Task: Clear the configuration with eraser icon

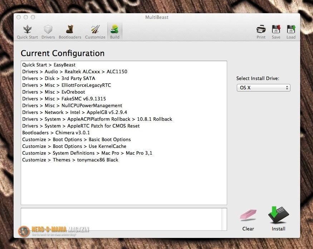Action: click(248, 220)
